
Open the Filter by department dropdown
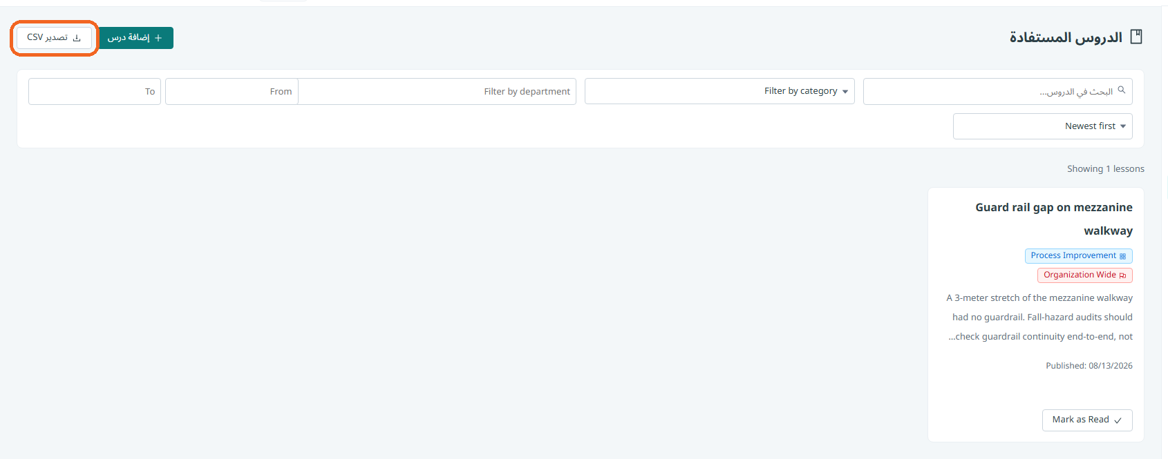[x=437, y=91]
